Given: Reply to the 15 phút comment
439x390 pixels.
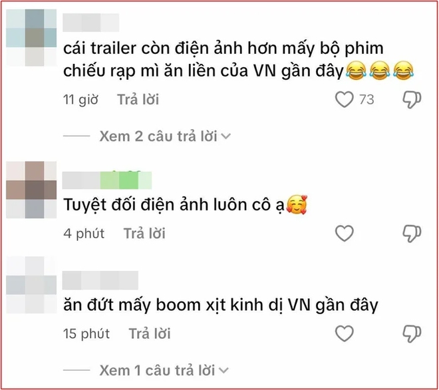Looking at the screenshot, I should [150, 333].
